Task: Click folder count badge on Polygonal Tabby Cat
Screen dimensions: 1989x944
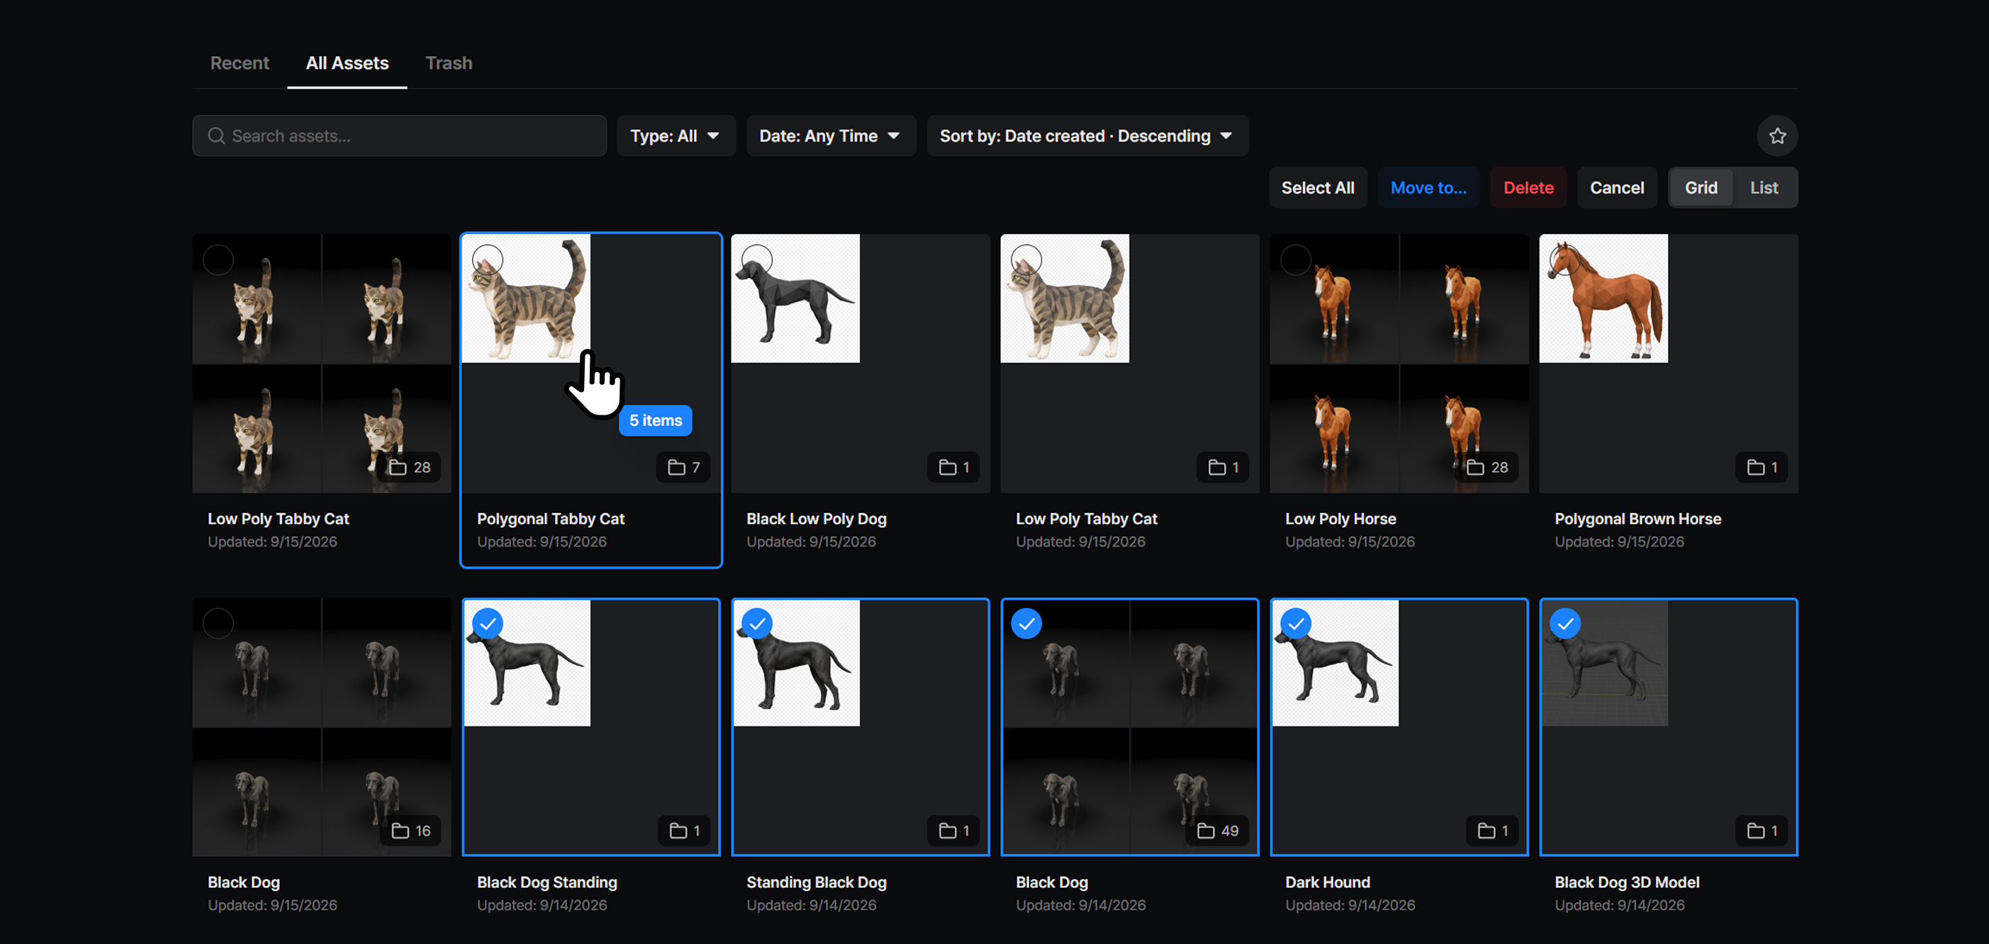Action: [683, 467]
